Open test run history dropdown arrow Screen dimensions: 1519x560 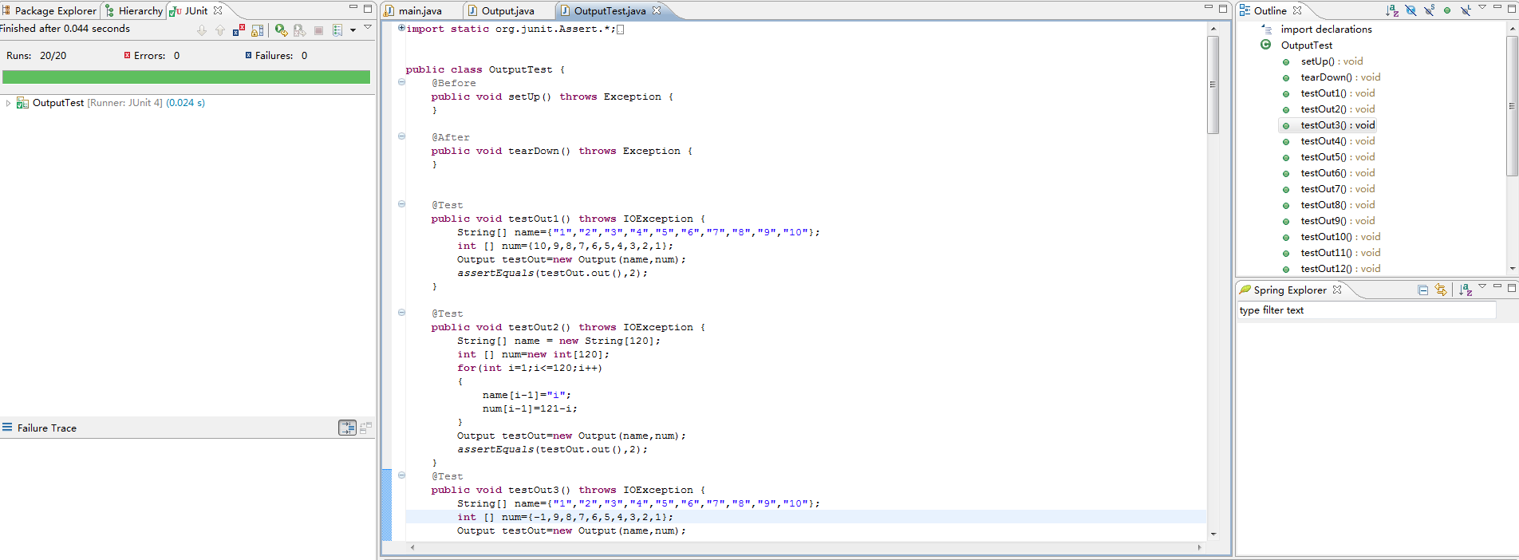pyautogui.click(x=353, y=30)
